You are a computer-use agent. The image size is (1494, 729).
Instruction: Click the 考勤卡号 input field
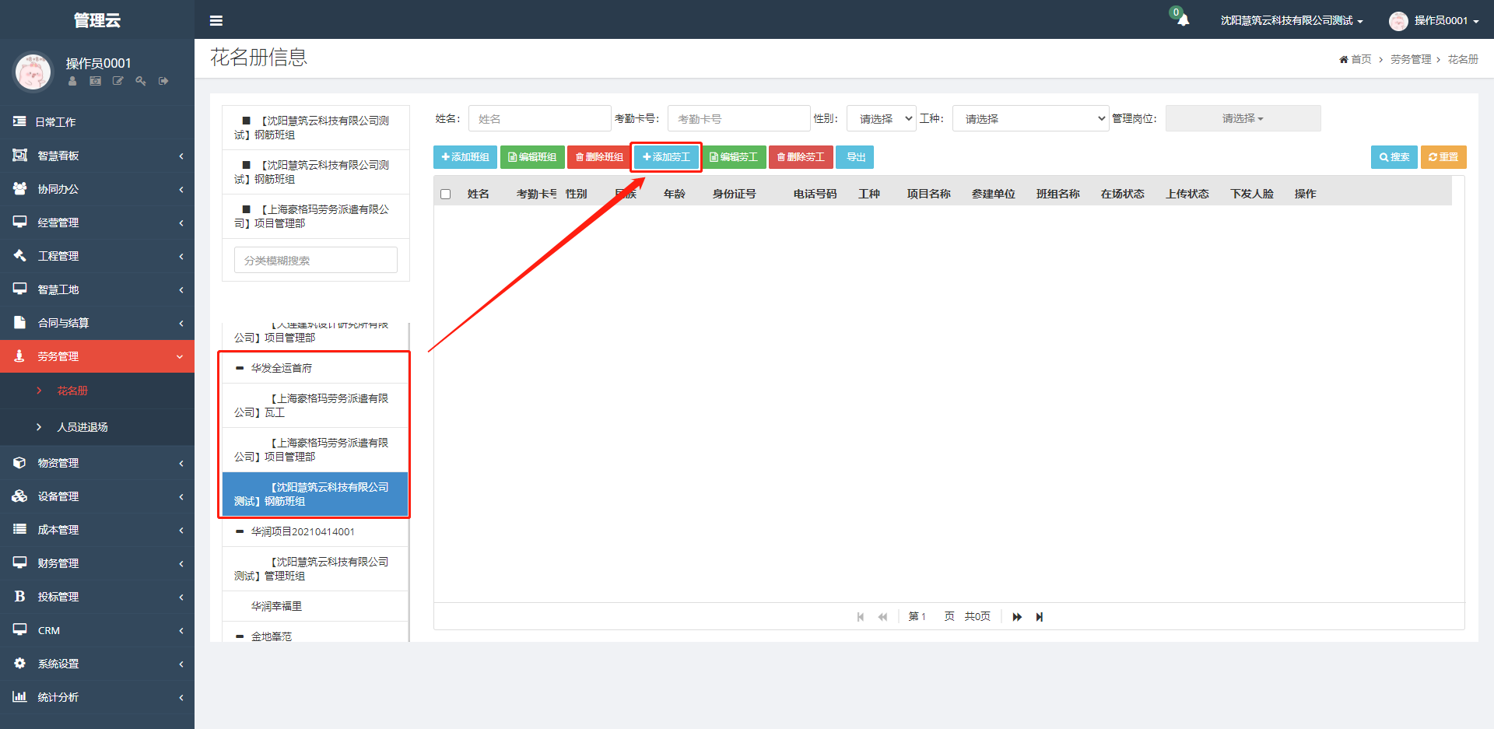pyautogui.click(x=738, y=119)
